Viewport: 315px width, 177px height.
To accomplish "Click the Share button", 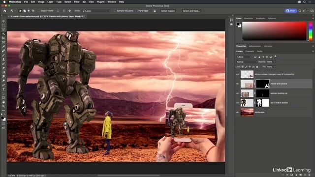I will click(x=291, y=11).
